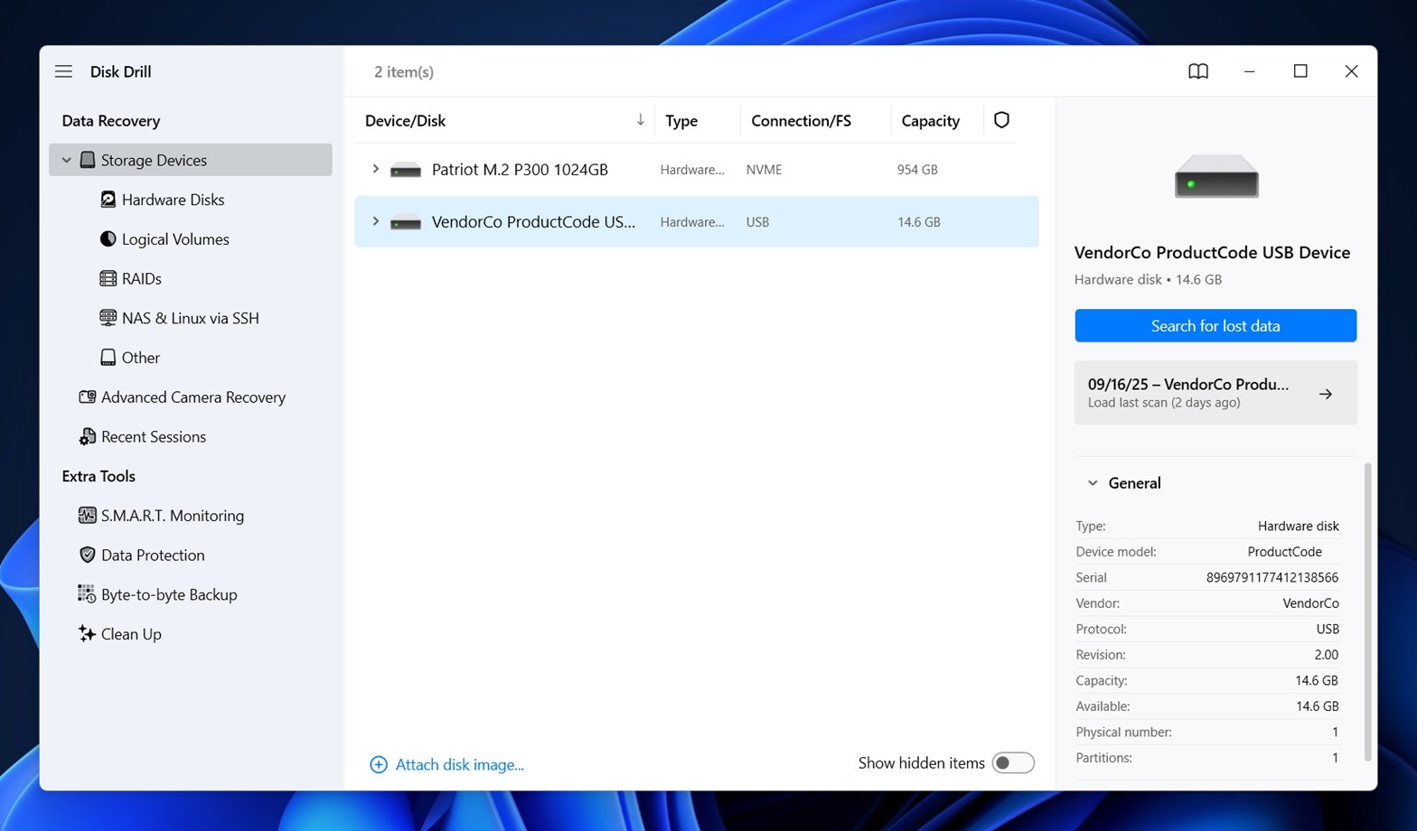Click Search for lost data button
Viewport: 1417px width, 831px height.
[x=1215, y=326]
